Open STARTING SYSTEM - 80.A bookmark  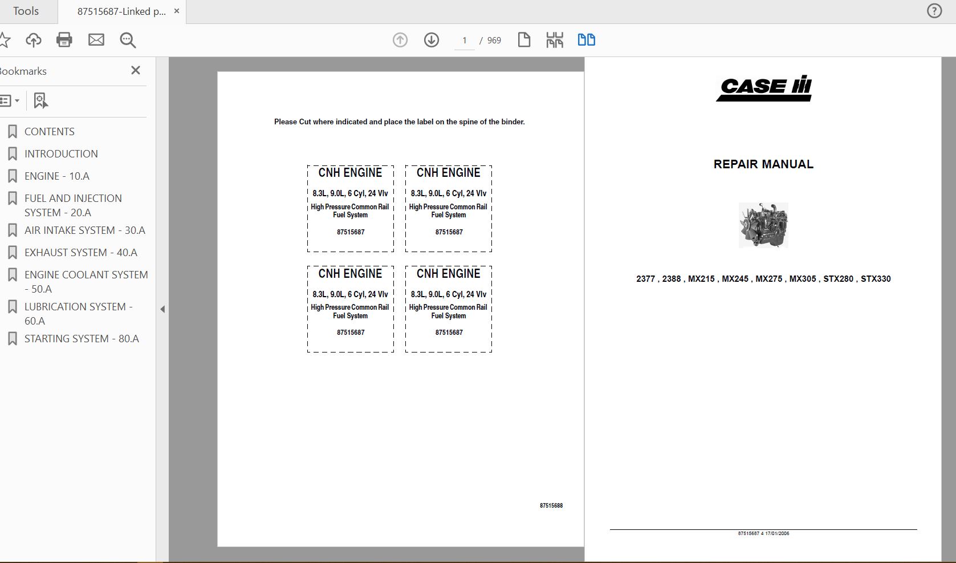(82, 339)
